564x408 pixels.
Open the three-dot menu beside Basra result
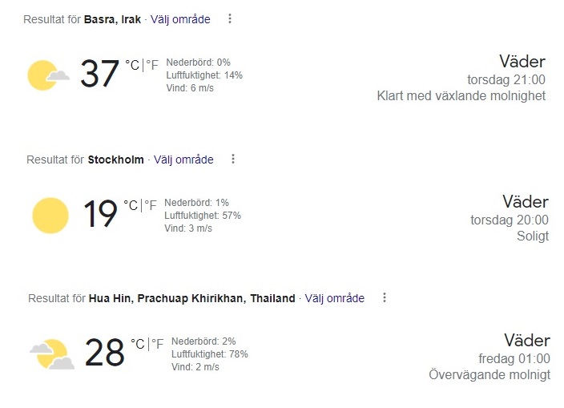pyautogui.click(x=230, y=18)
